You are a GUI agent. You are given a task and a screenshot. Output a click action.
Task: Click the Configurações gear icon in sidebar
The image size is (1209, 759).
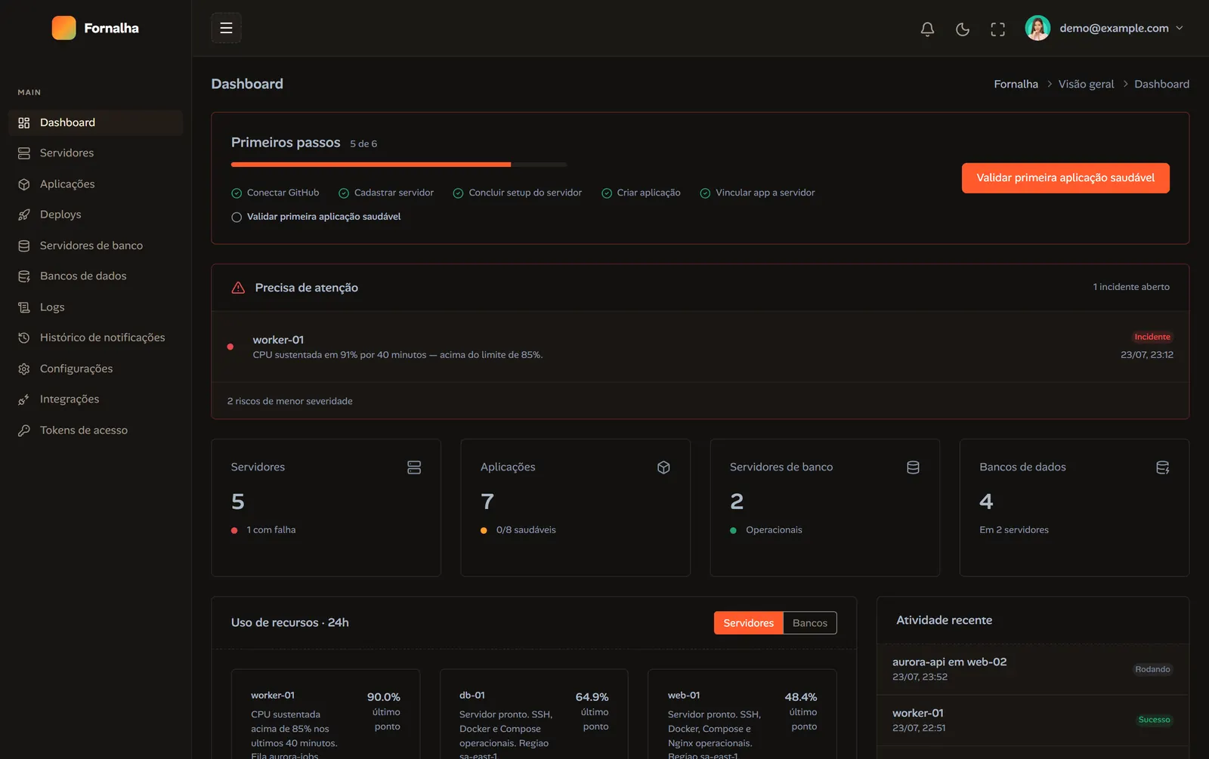(x=24, y=369)
